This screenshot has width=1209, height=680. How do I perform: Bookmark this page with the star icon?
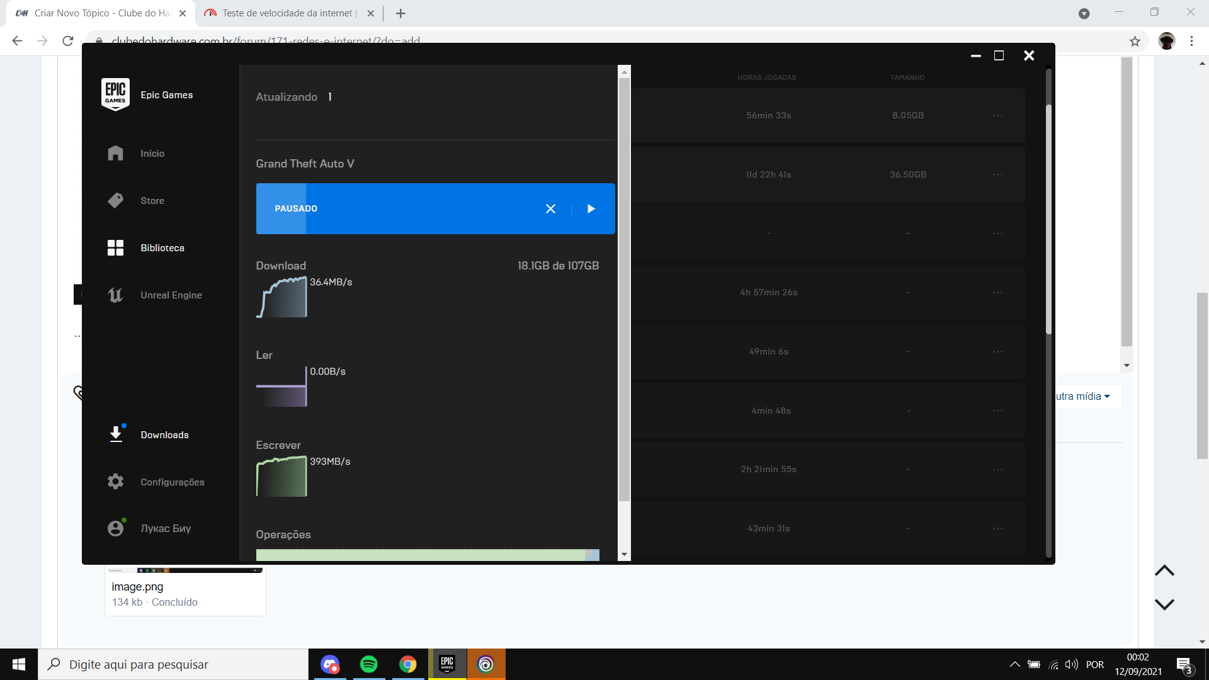1135,42
